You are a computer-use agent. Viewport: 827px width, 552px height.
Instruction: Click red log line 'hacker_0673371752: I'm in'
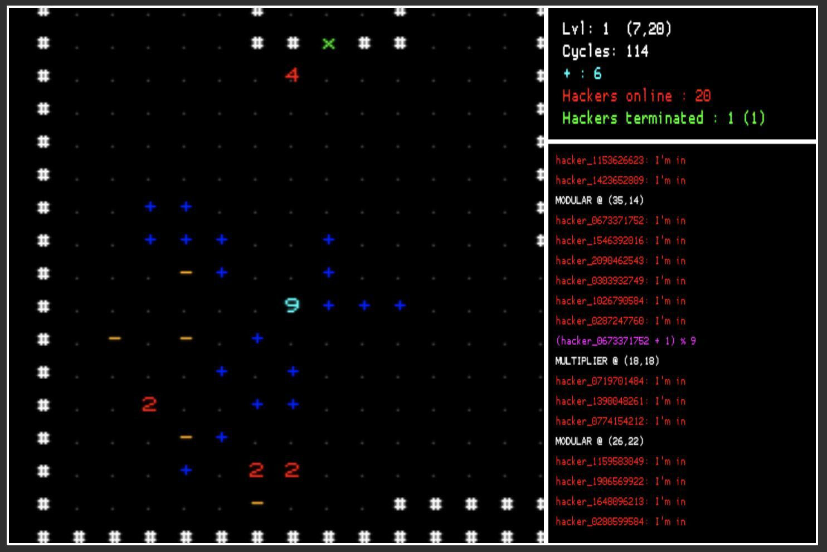pyautogui.click(x=620, y=221)
